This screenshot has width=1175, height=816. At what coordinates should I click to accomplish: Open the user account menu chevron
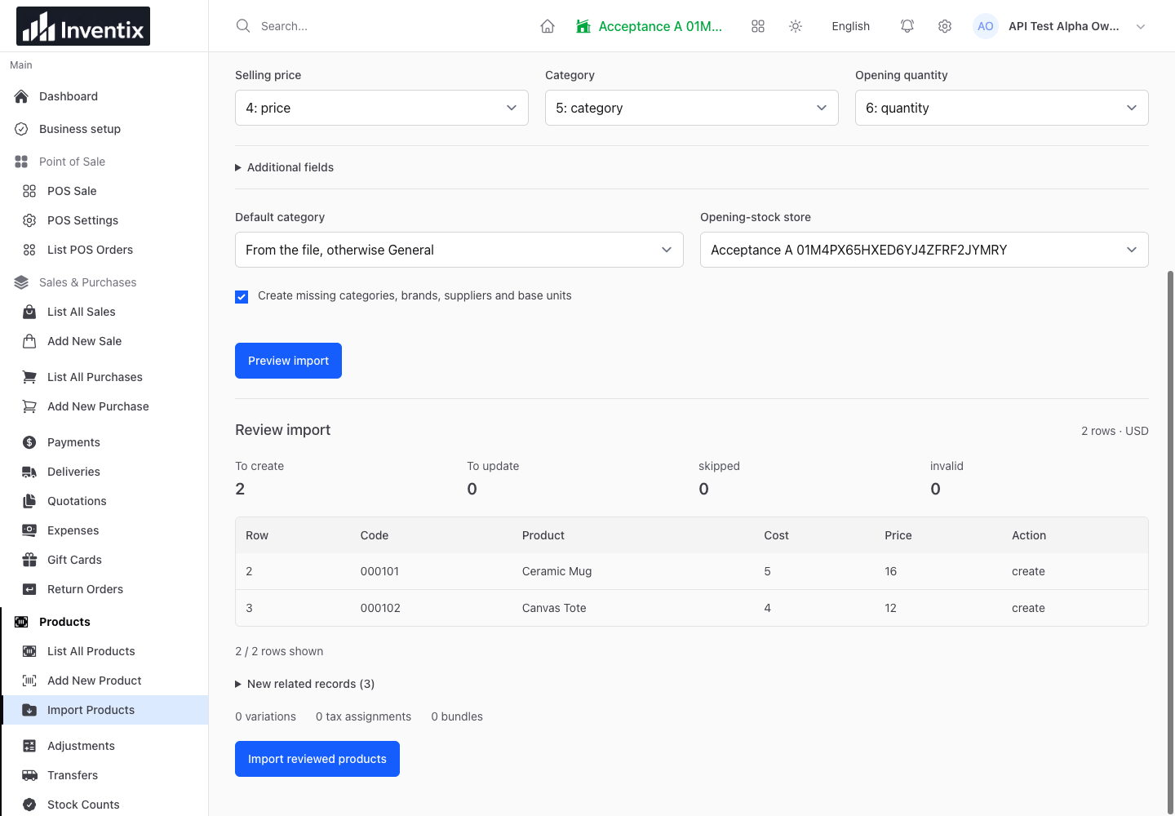tap(1141, 26)
